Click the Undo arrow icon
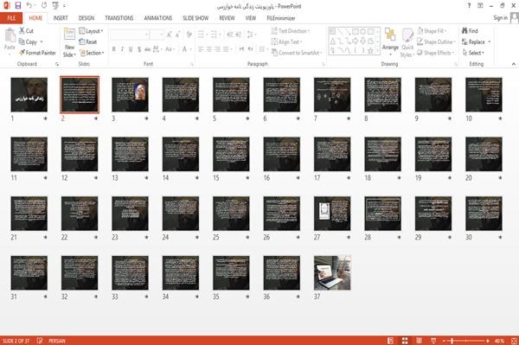The width and height of the screenshot is (519, 345). (29, 6)
